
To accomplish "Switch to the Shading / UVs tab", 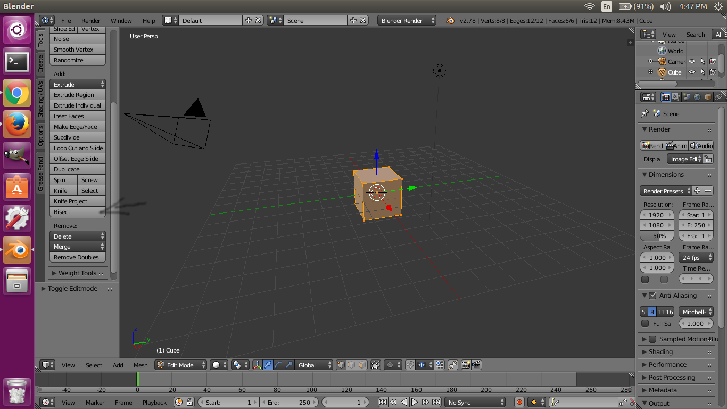I will [x=40, y=100].
